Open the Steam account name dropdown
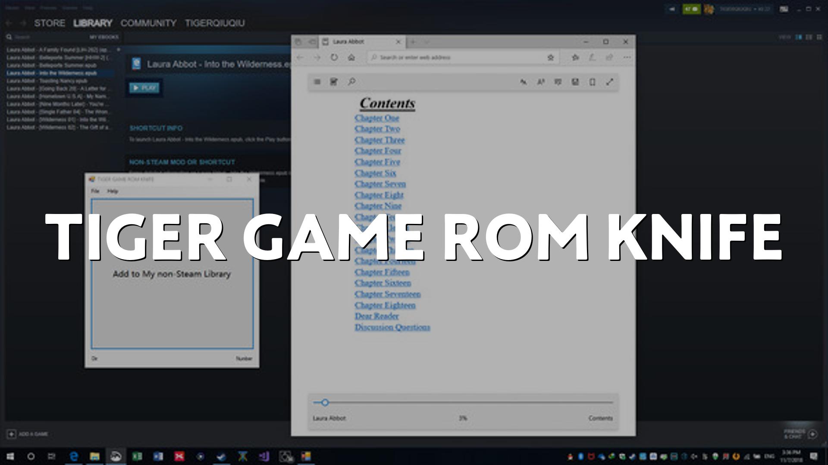Screen dimensions: 828x465 (x=745, y=9)
